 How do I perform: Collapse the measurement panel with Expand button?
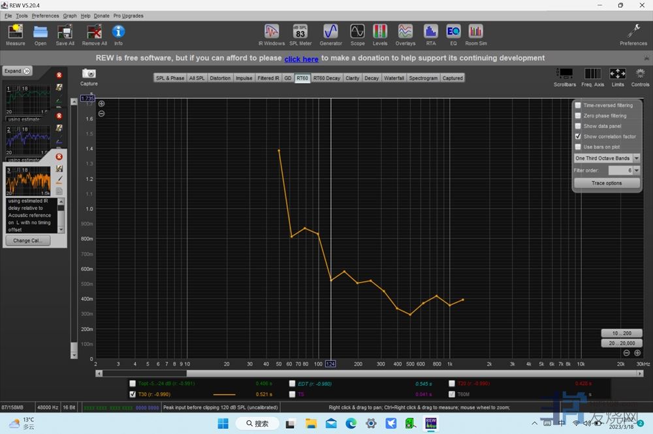coord(17,71)
